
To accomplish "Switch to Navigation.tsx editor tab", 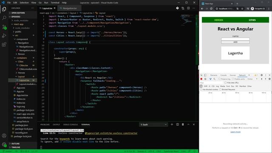I will pyautogui.click(x=70, y=8).
